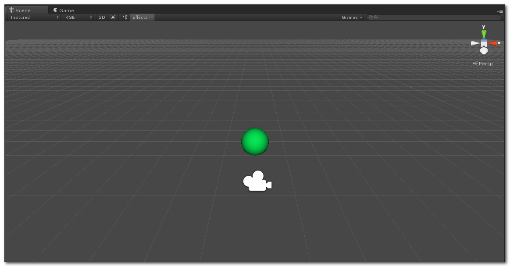This screenshot has height=267, width=510.
Task: Click the red X axis cone
Action: coord(492,43)
